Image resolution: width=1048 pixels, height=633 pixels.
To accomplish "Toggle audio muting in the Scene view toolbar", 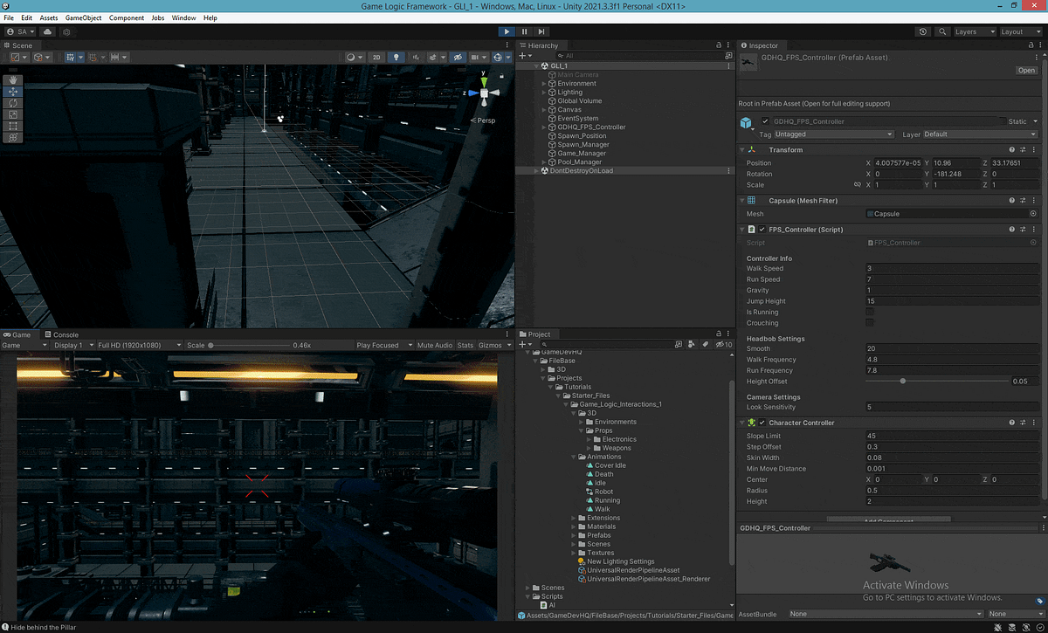I will click(416, 57).
